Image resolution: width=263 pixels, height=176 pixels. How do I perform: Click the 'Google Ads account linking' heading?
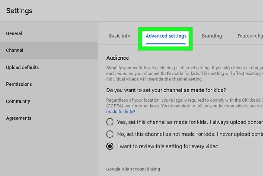click(x=133, y=169)
